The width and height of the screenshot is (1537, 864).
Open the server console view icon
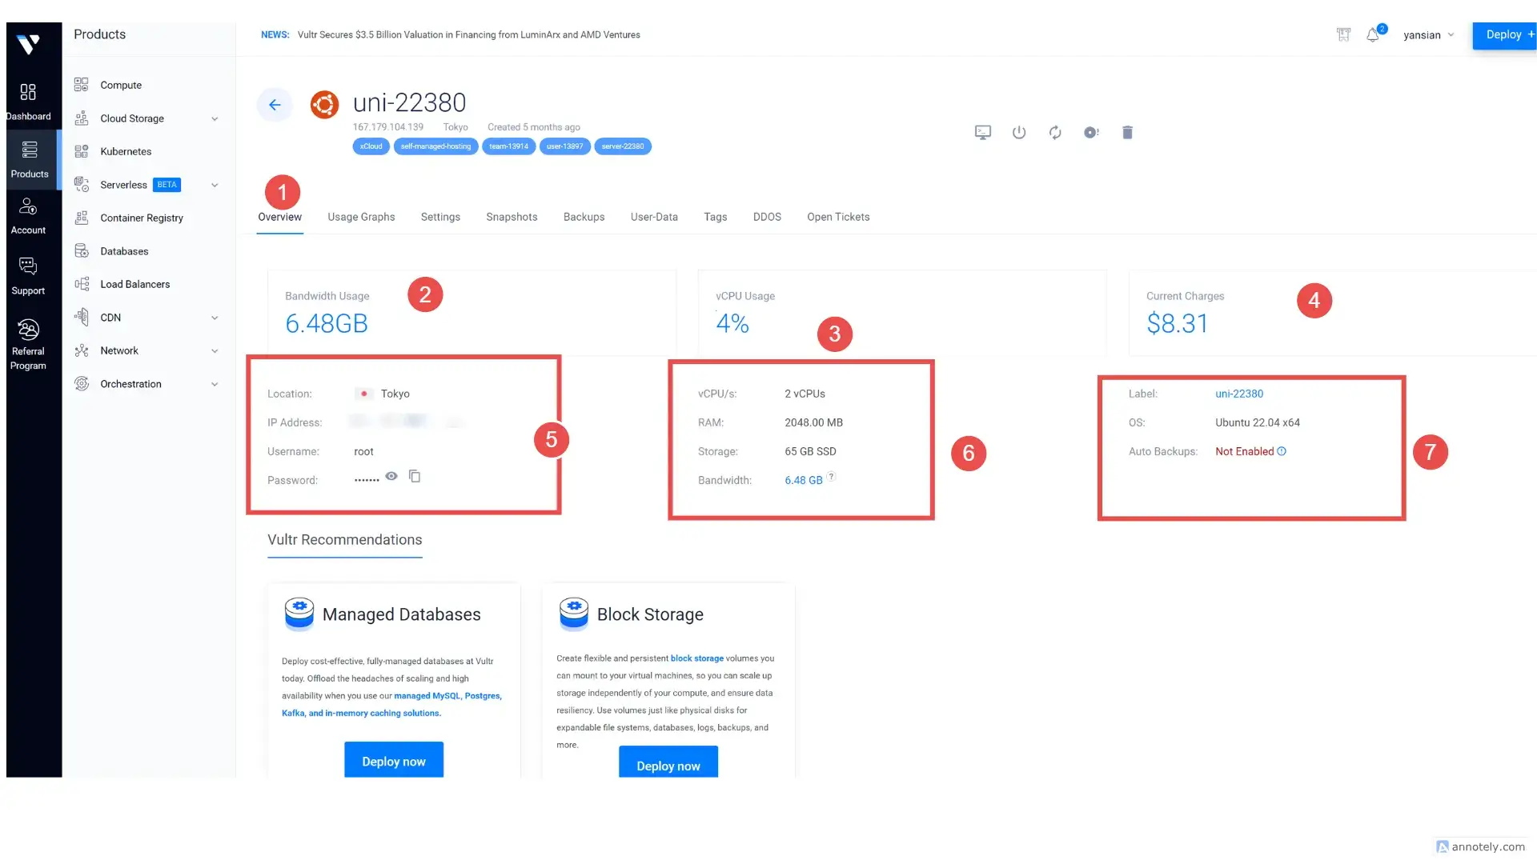pos(982,132)
